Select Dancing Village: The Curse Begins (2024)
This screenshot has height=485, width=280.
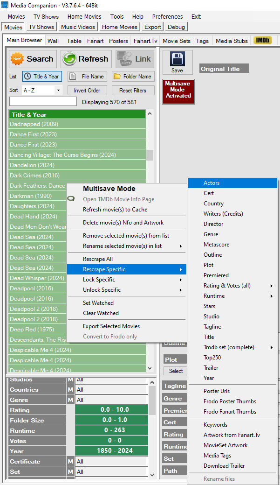pyautogui.click(x=77, y=155)
